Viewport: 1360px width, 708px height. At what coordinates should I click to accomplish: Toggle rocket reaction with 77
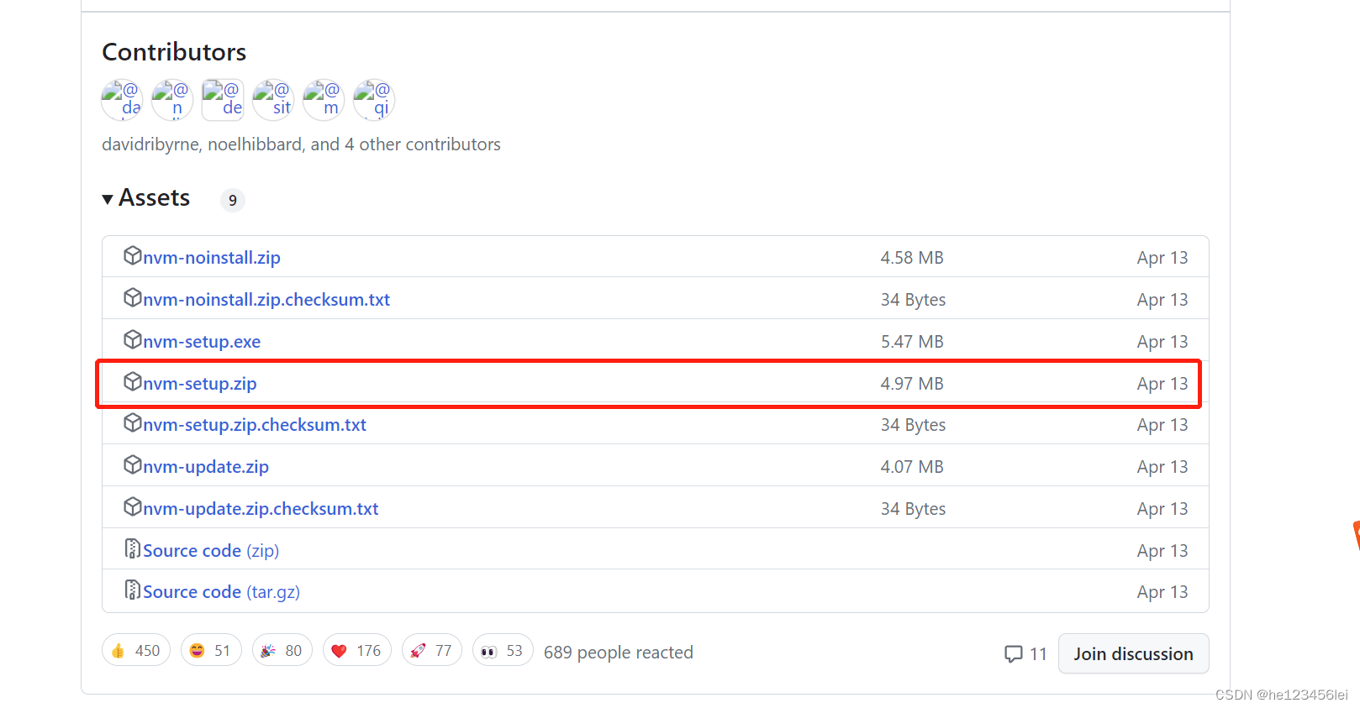coord(432,651)
